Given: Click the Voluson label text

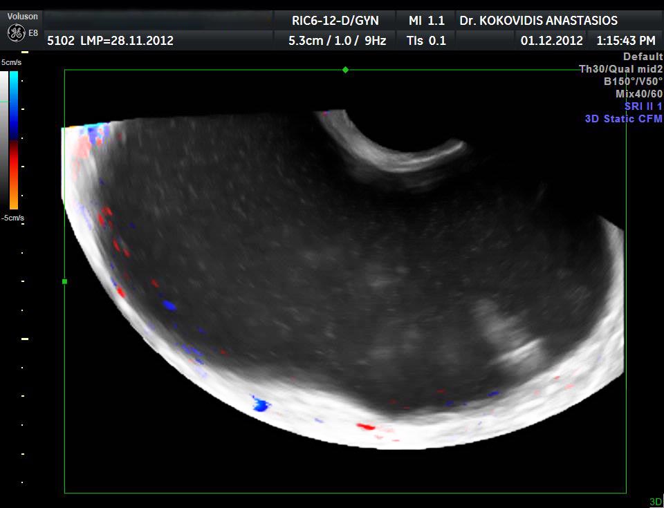Looking at the screenshot, I should [22, 16].
